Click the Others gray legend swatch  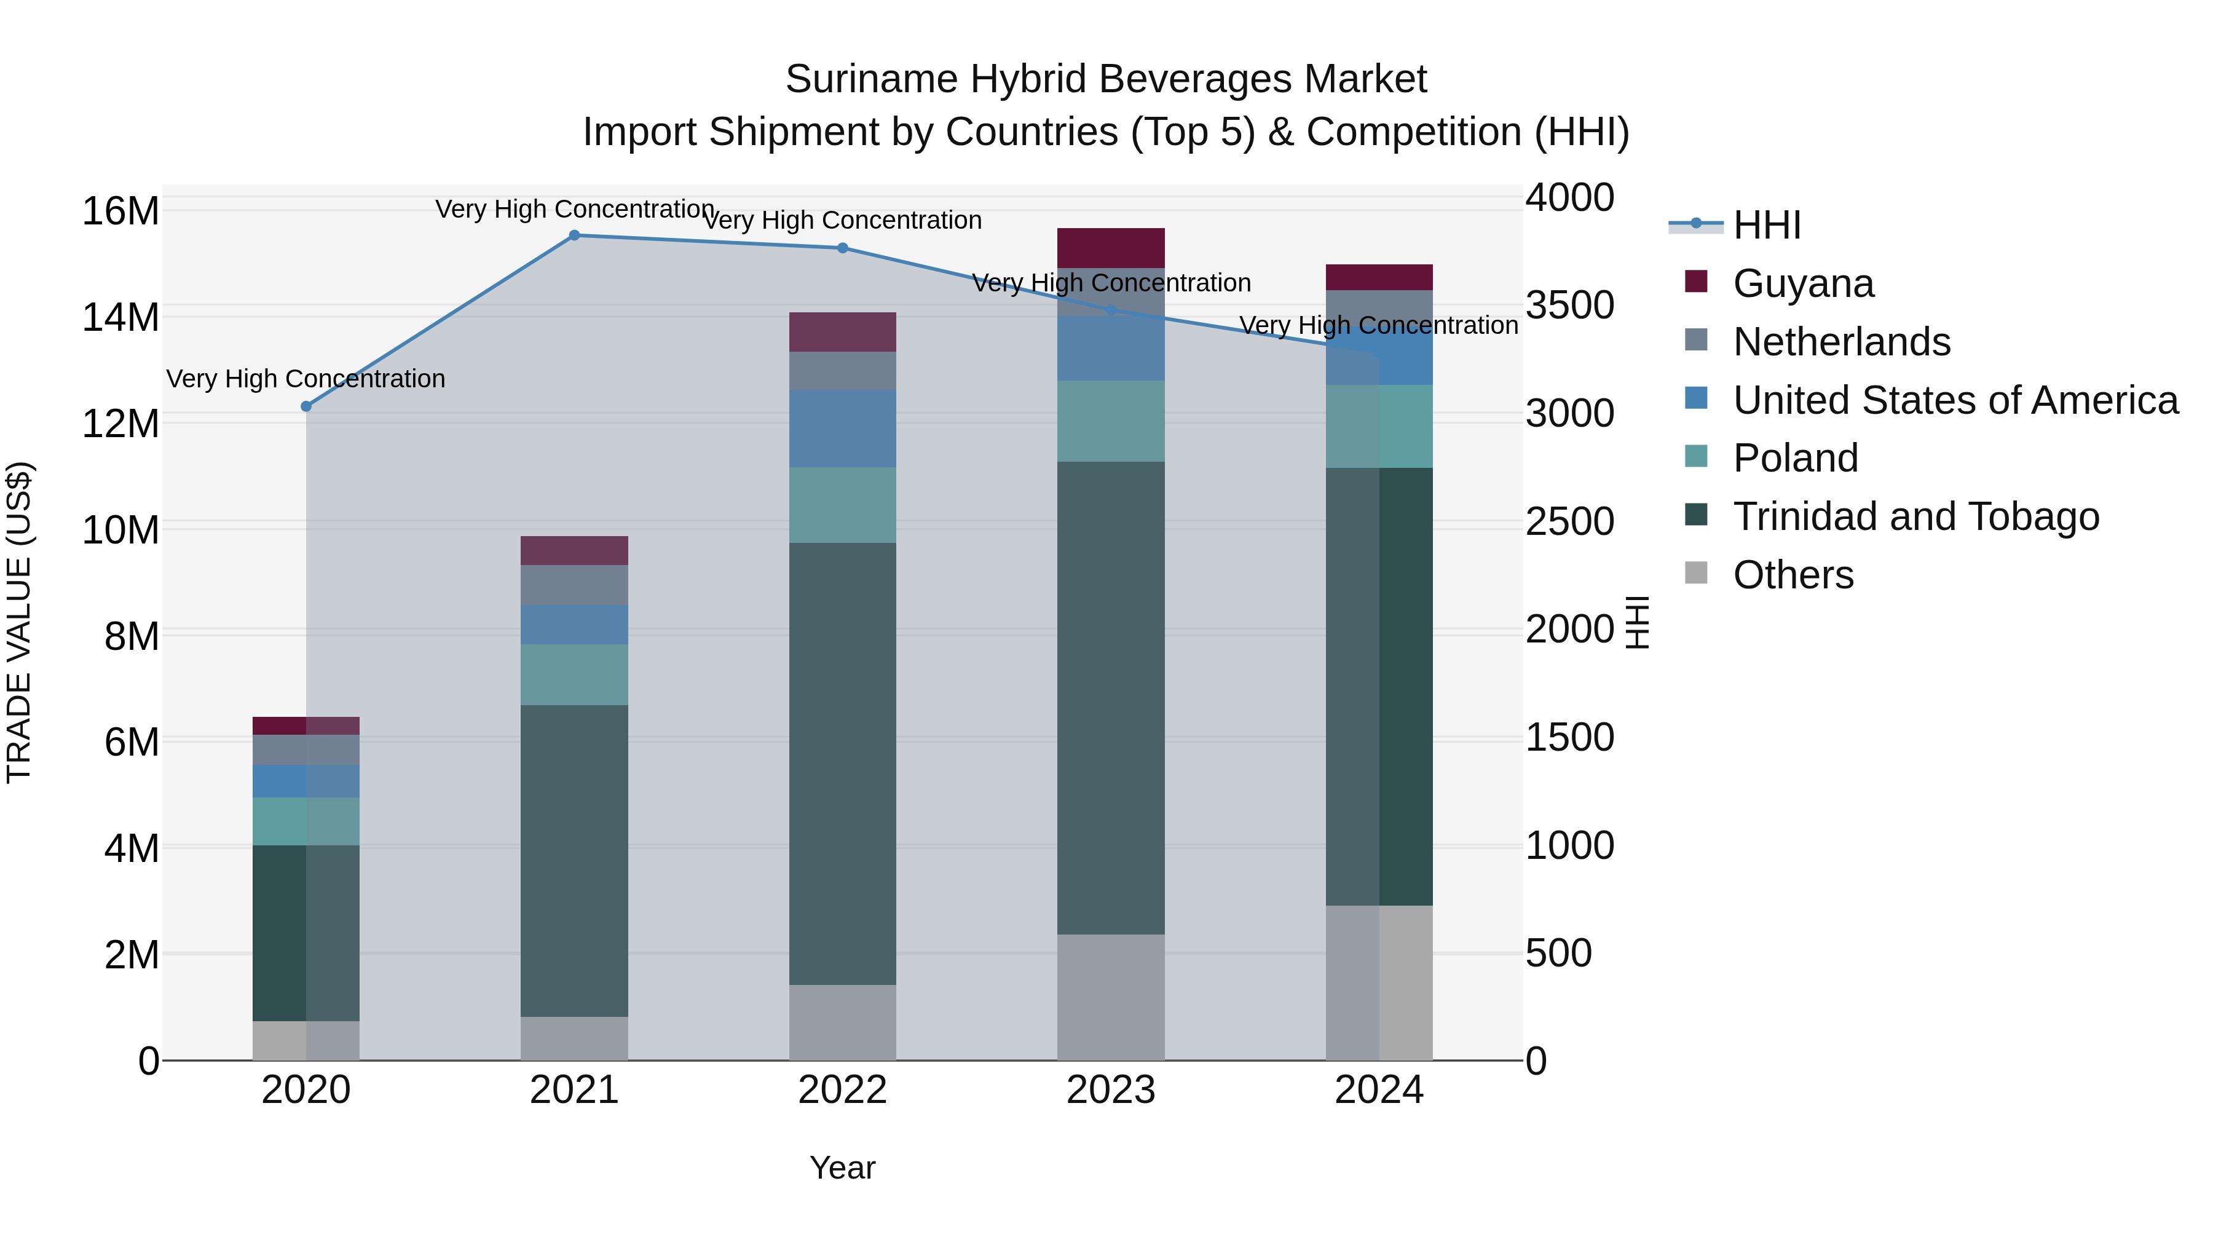point(1696,572)
